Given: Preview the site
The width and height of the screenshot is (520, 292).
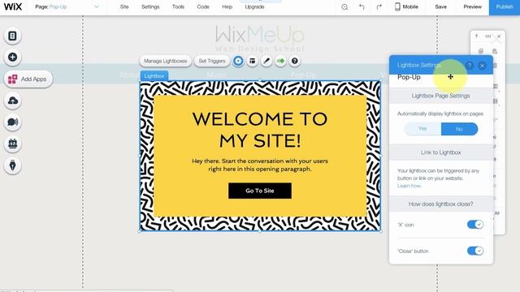Looking at the screenshot, I should [472, 6].
